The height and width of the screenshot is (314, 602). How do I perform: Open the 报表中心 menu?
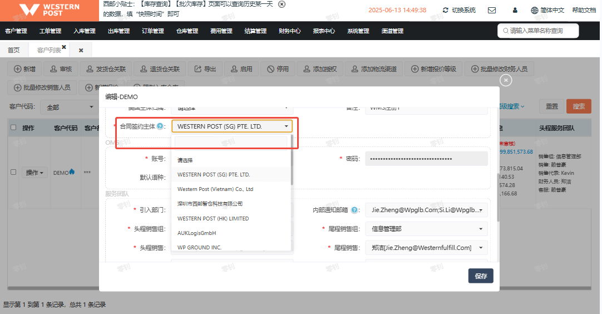[x=324, y=31]
